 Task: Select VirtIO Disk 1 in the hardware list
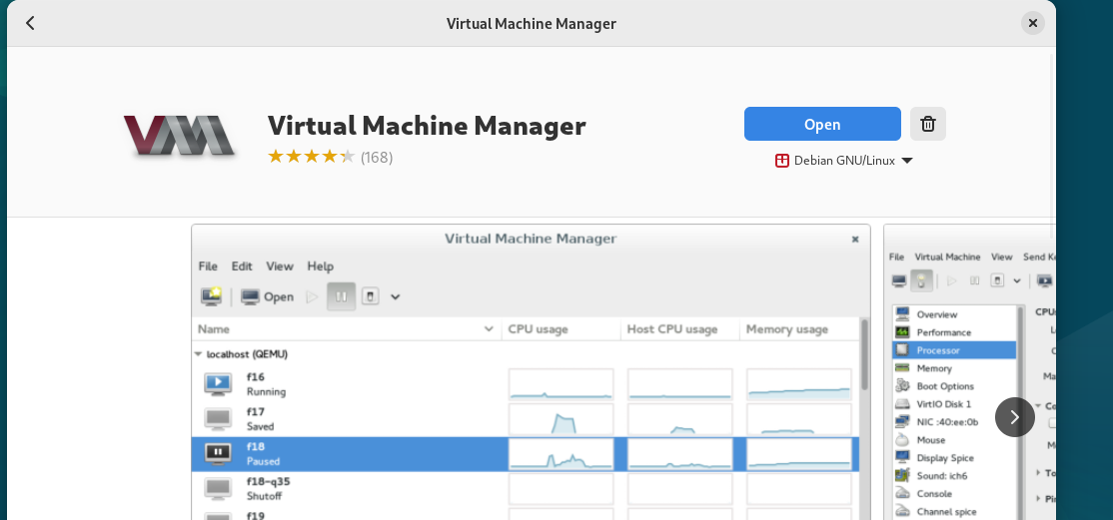[x=954, y=403]
